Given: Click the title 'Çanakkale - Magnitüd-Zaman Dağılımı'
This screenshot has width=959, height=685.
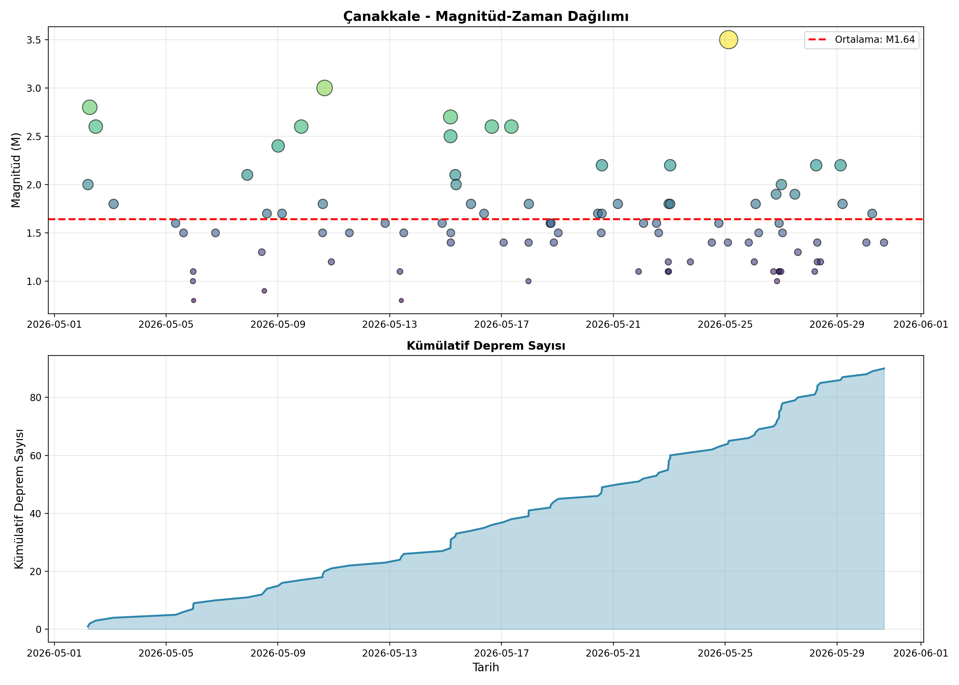Looking at the screenshot, I should pyautogui.click(x=485, y=16).
